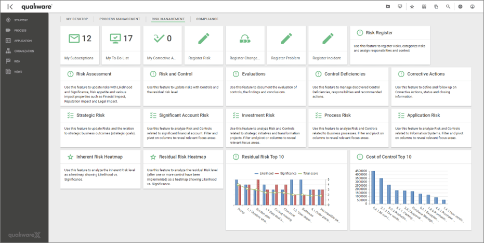The width and height of the screenshot is (484, 243).
Task: Click checklist icon beside Strategic Risk
Action: point(70,115)
